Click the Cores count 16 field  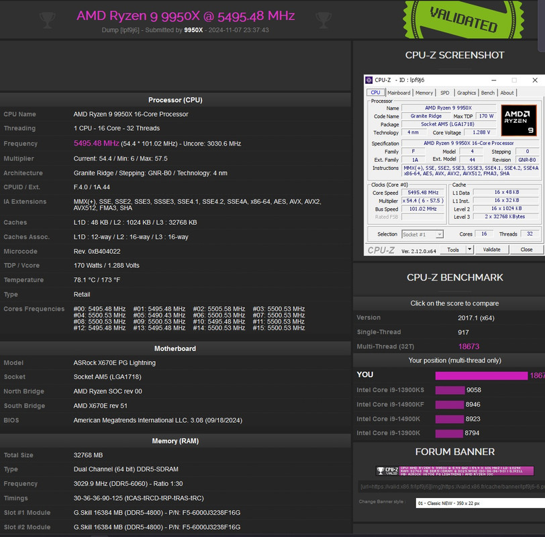(484, 234)
